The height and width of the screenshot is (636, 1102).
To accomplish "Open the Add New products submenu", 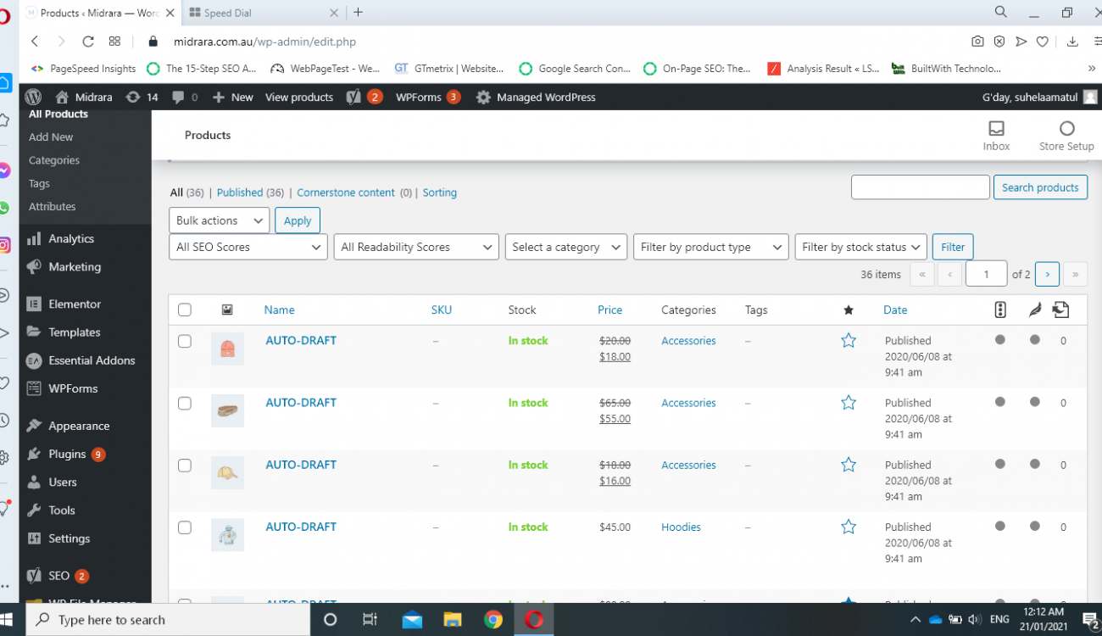I will [x=51, y=137].
